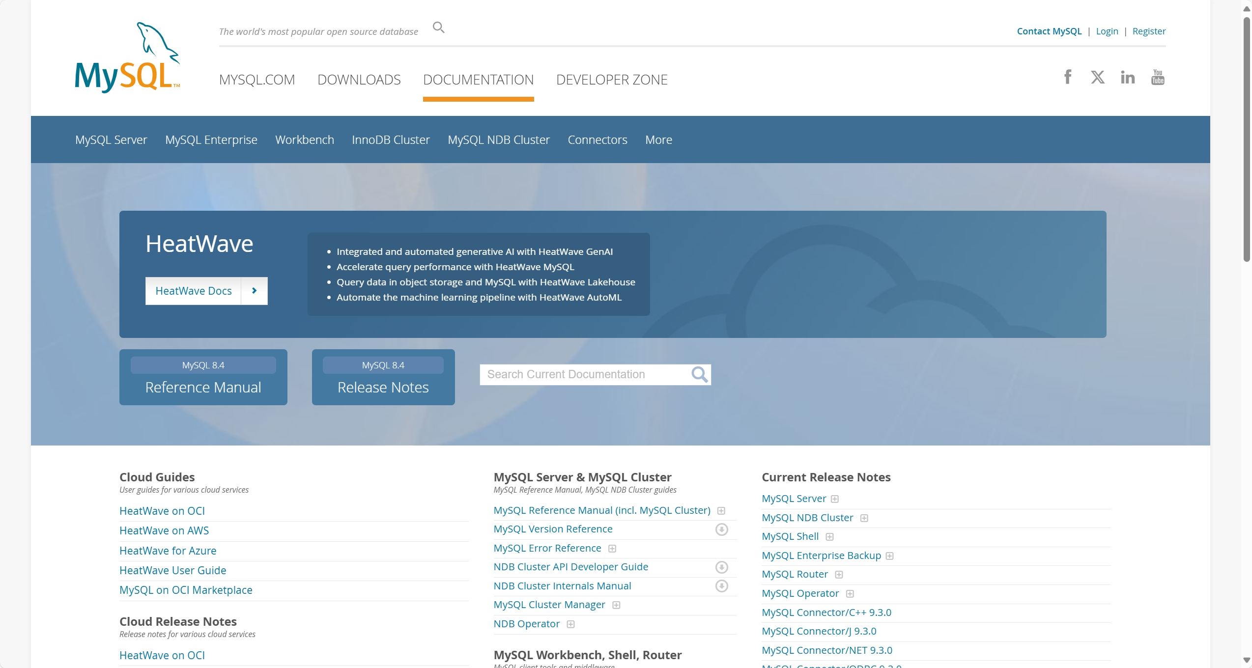The width and height of the screenshot is (1252, 668).
Task: Open the X (Twitter) social icon
Action: click(x=1097, y=77)
